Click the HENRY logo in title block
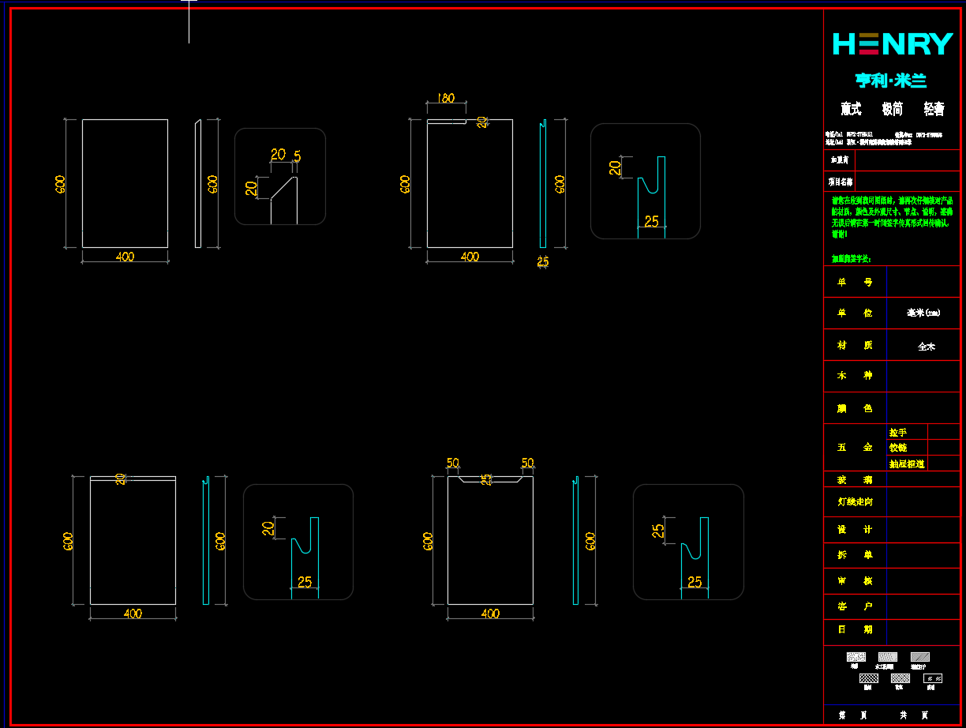Screen dimensions: 966x728 (x=893, y=44)
